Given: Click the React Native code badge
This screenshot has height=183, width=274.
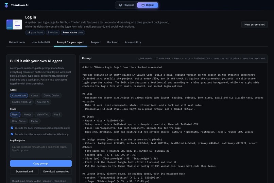Looking at the screenshot, I should coord(73,33).
